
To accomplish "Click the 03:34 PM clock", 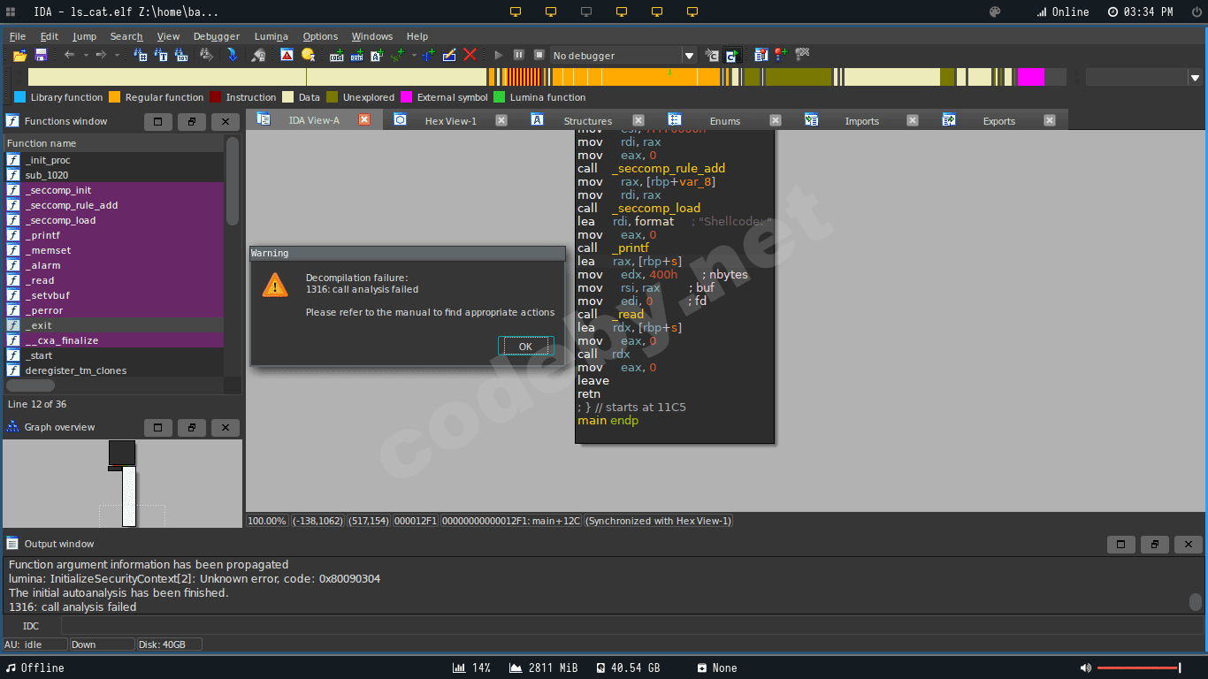I will pyautogui.click(x=1140, y=11).
